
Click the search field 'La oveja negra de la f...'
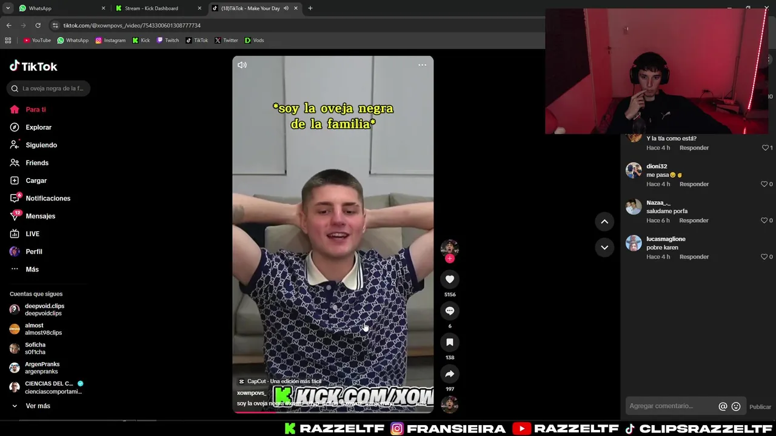[48, 88]
